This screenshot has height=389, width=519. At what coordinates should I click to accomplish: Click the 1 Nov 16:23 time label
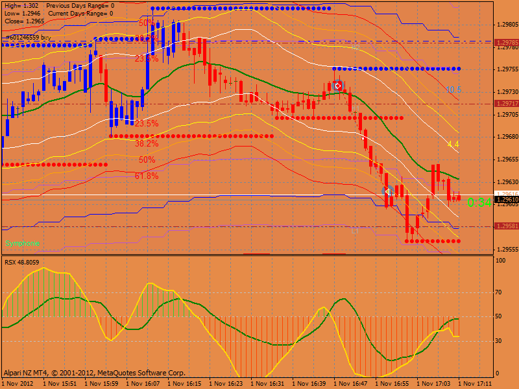(226, 384)
